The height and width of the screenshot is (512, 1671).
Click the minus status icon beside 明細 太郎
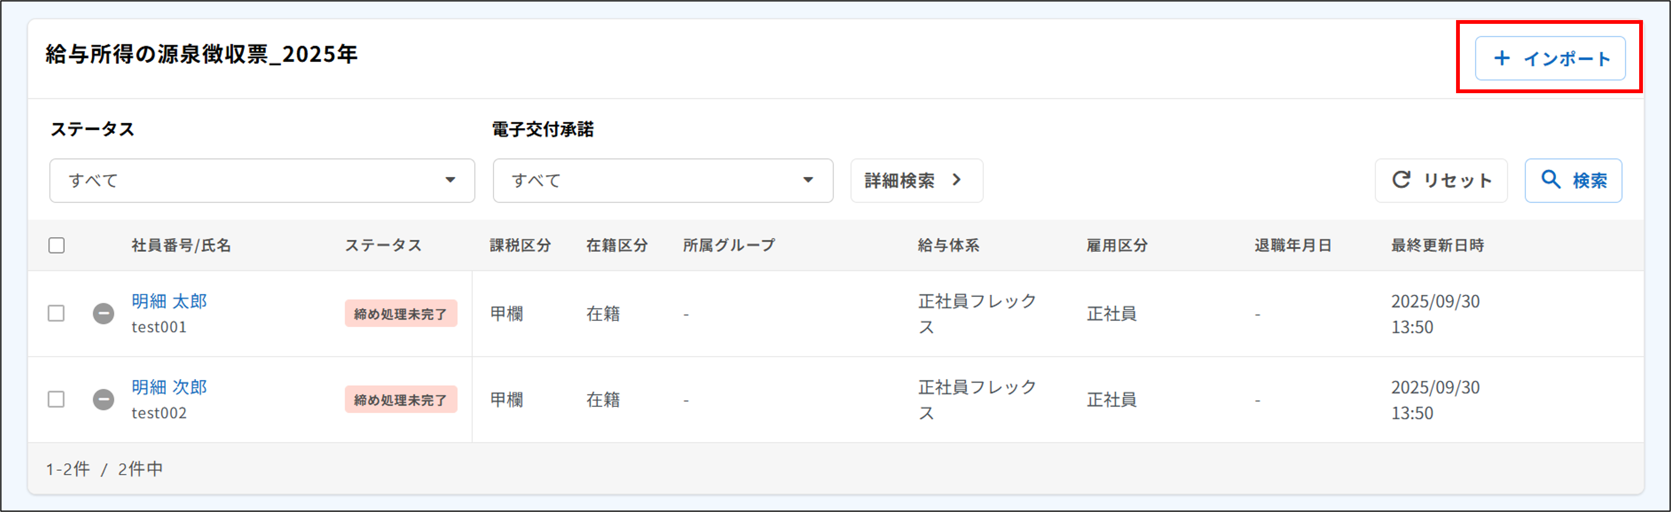105,314
